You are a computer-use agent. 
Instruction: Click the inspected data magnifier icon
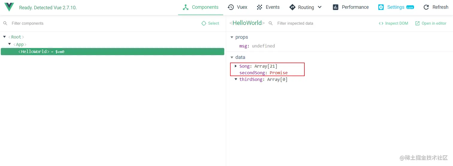point(271,23)
